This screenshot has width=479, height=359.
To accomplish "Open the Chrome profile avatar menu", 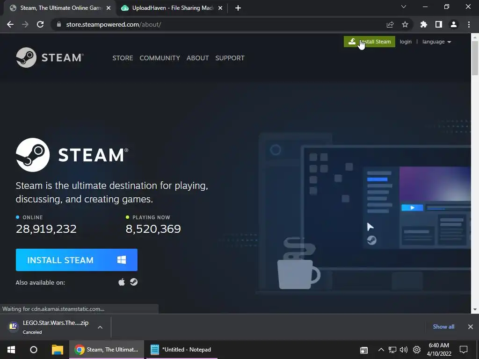I will click(x=454, y=24).
